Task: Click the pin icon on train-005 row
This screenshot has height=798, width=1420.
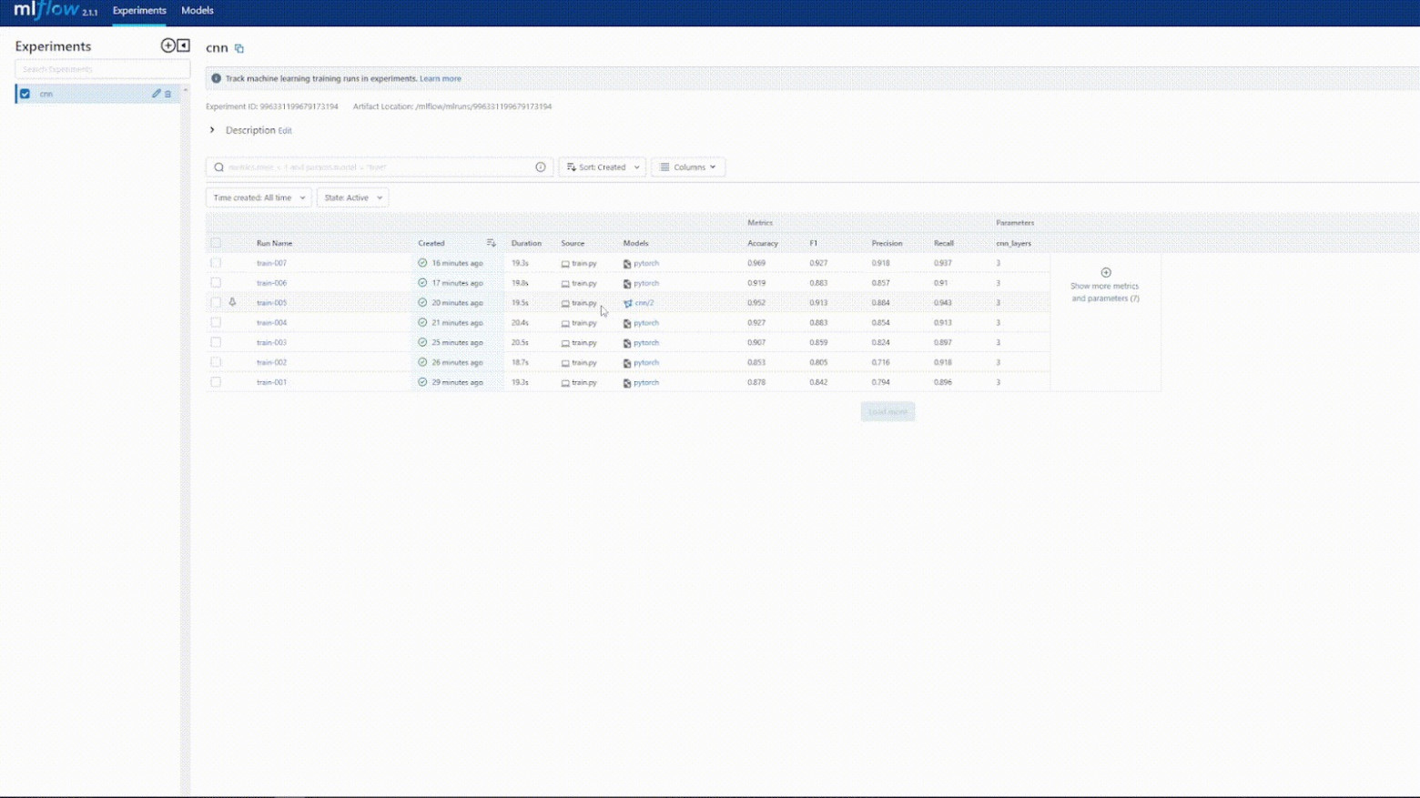Action: [232, 302]
